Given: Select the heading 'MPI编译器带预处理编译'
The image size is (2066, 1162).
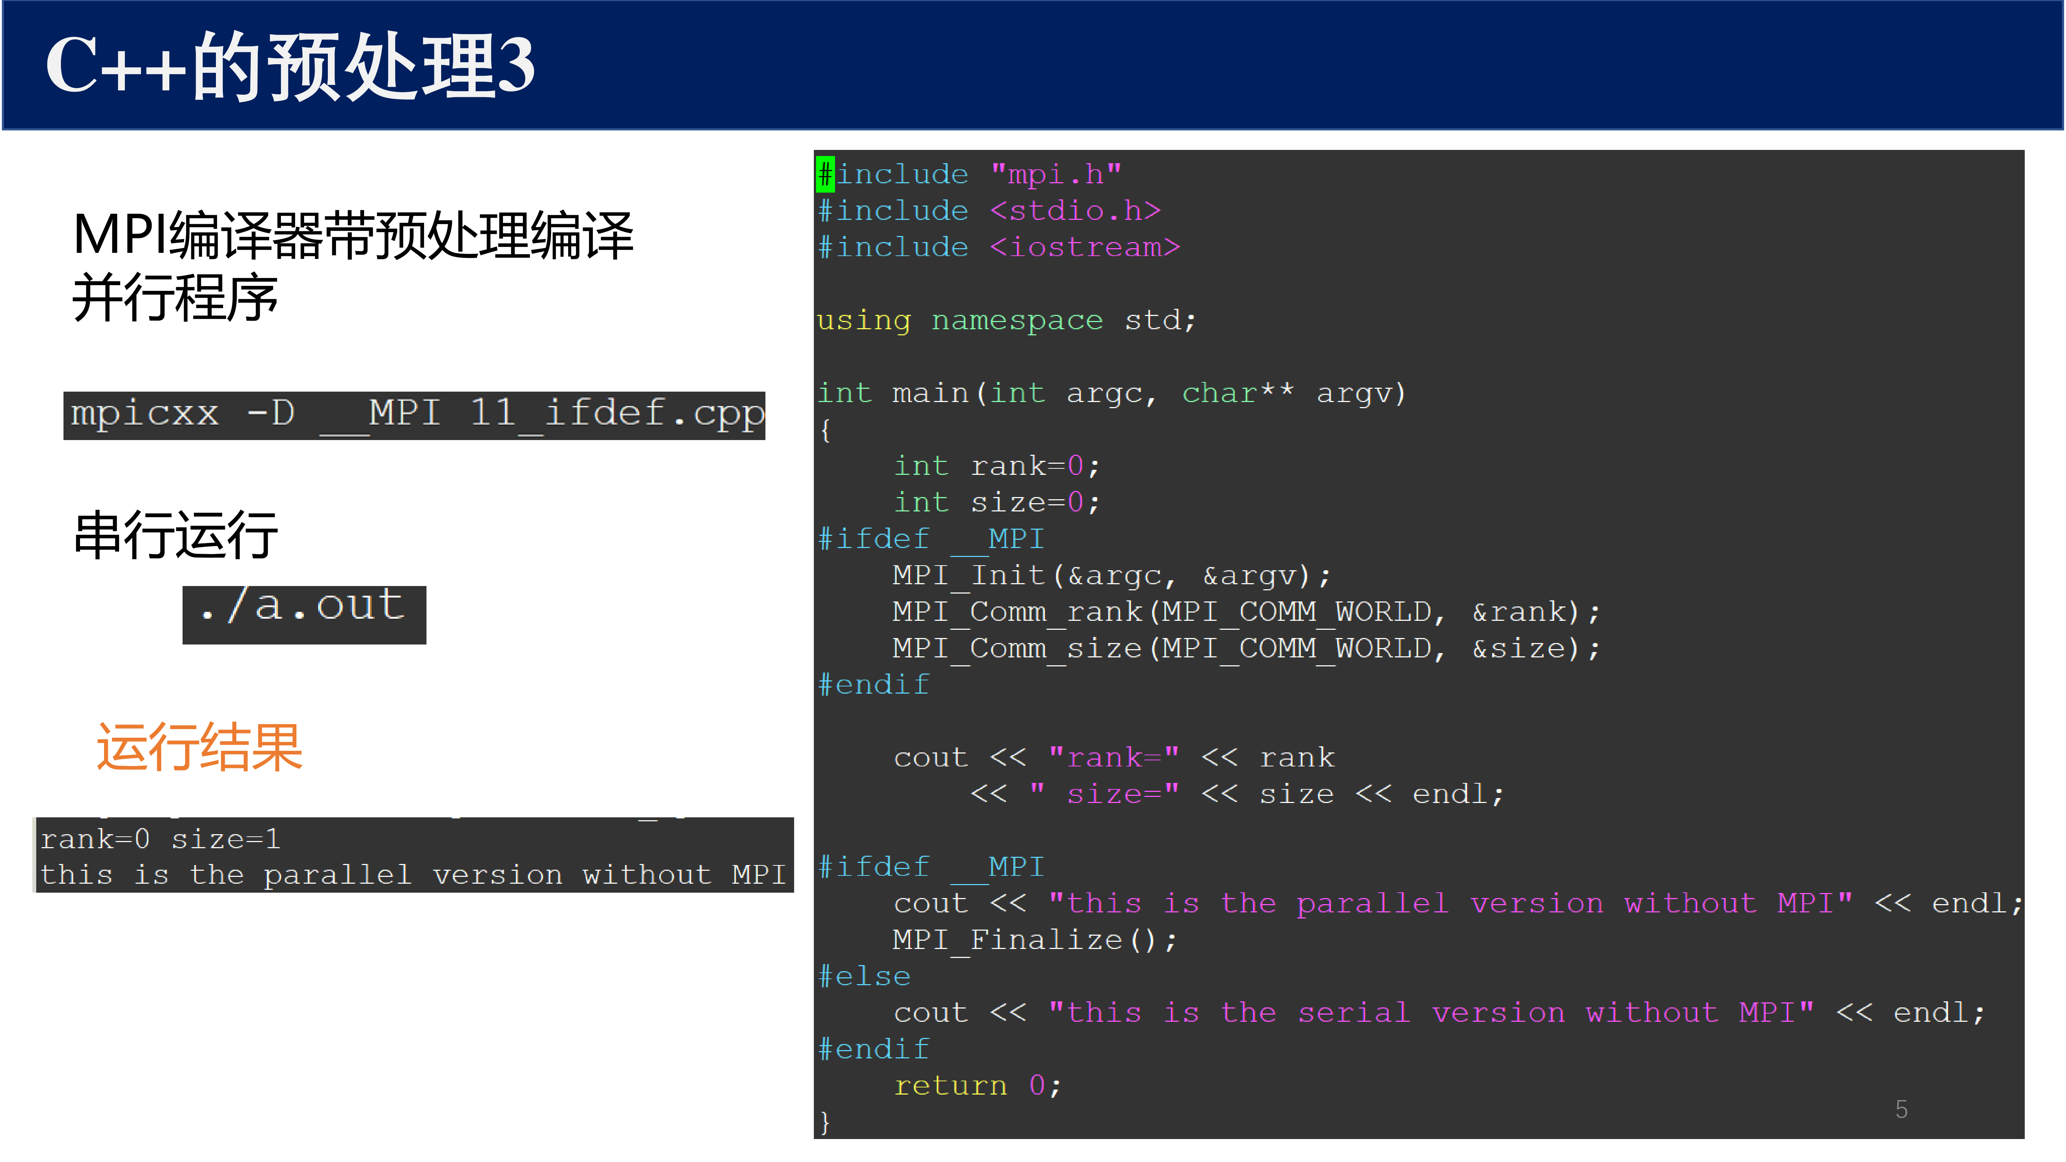Looking at the screenshot, I should (353, 236).
